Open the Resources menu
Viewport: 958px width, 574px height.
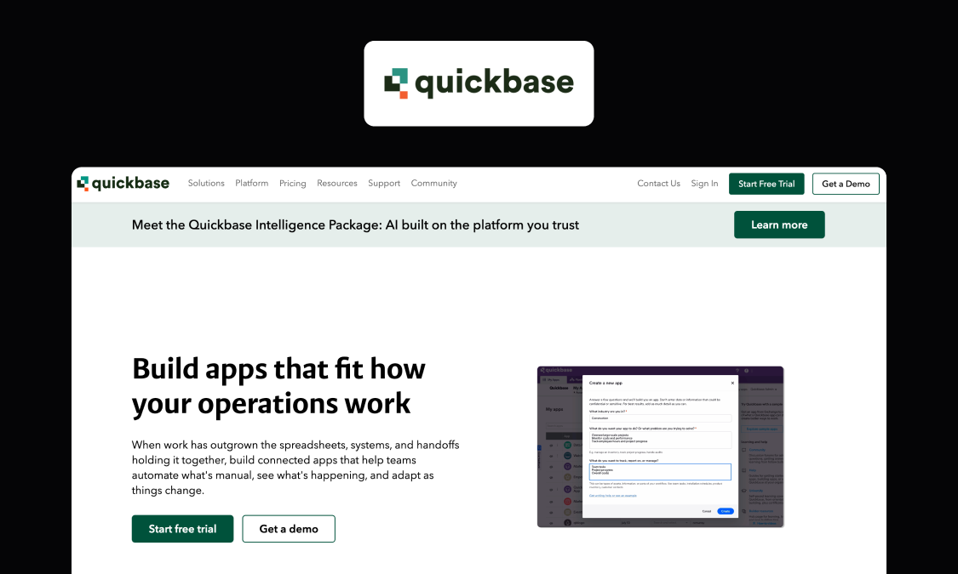pos(336,183)
